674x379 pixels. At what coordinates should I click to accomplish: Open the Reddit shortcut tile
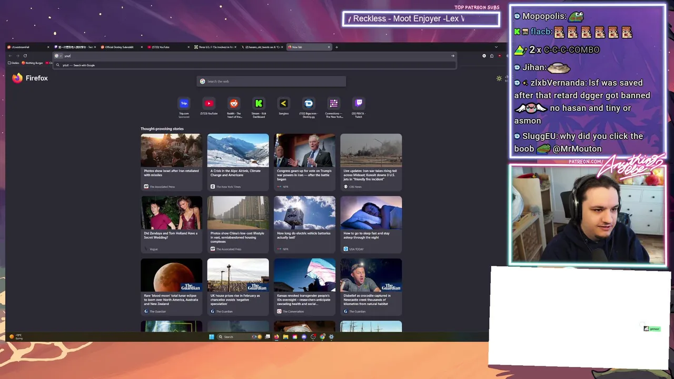click(234, 107)
